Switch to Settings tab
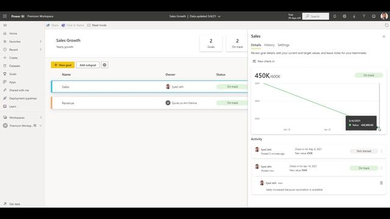This screenshot has height=219, width=390. [x=283, y=45]
